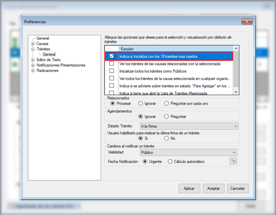Select General at top of tree
Image resolution: width=276 pixels, height=215 pixels.
(43, 38)
